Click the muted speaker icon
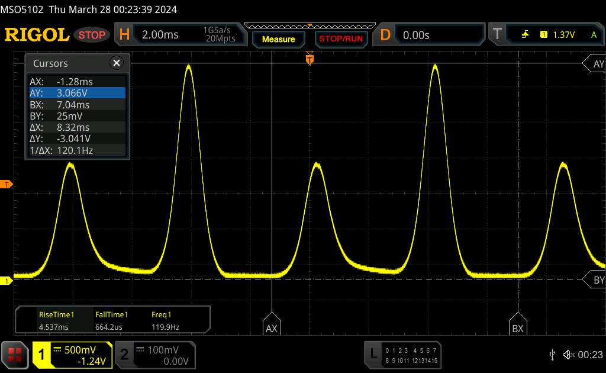Image resolution: width=606 pixels, height=373 pixels. (568, 354)
